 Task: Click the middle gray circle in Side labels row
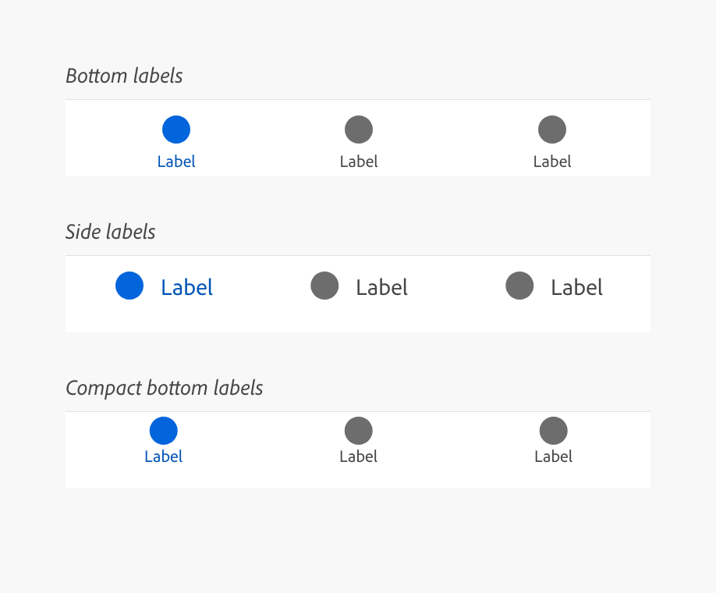(324, 286)
